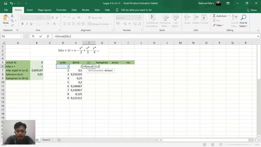
Task: Click Increase Font Size icon
Action: 53,18
